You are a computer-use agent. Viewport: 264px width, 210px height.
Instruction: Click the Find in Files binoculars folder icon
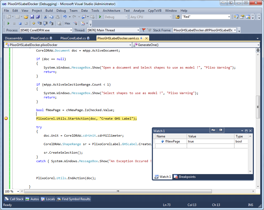click(x=177, y=17)
